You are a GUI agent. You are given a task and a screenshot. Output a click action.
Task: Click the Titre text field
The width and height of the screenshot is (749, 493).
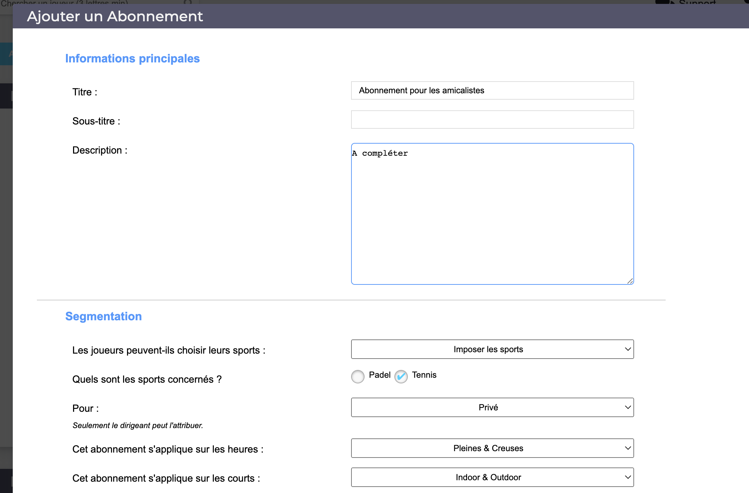click(x=492, y=90)
